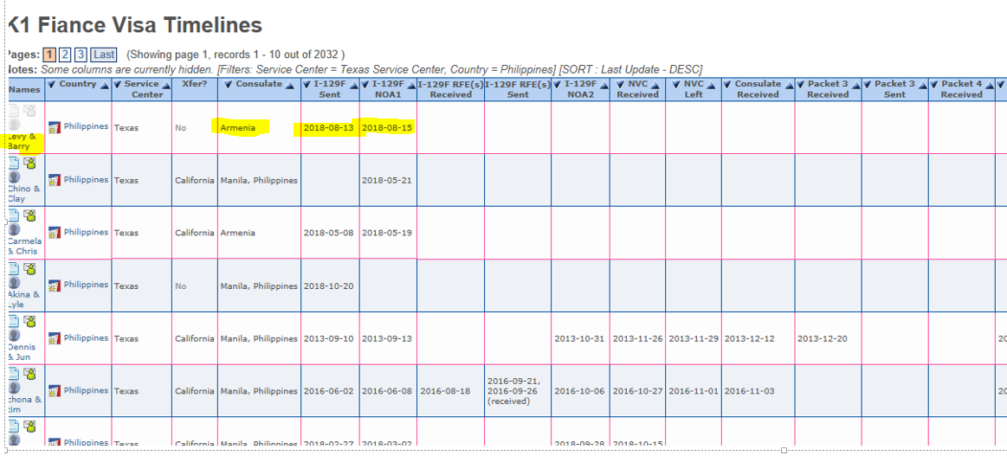Go to page 2 of timelines
The width and height of the screenshot is (1007, 462).
(66, 55)
